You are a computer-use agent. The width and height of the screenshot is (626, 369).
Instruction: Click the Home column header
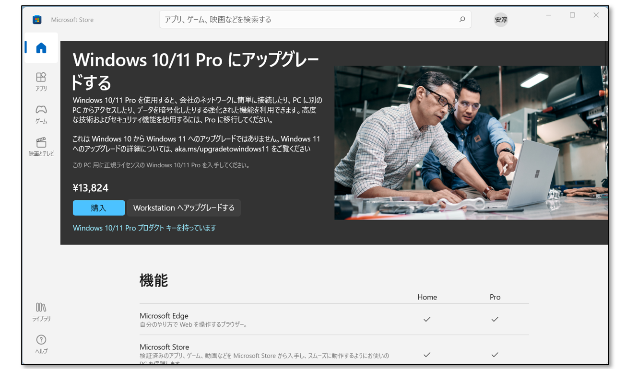point(427,297)
